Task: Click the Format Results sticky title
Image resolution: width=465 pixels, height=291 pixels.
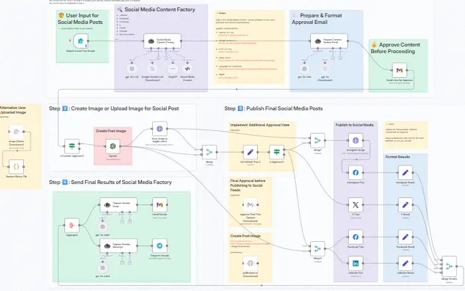Action: click(397, 157)
